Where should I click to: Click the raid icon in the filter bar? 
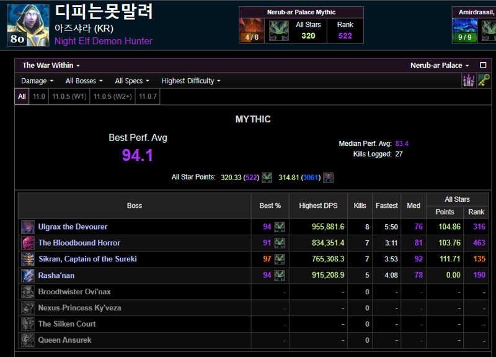click(469, 81)
